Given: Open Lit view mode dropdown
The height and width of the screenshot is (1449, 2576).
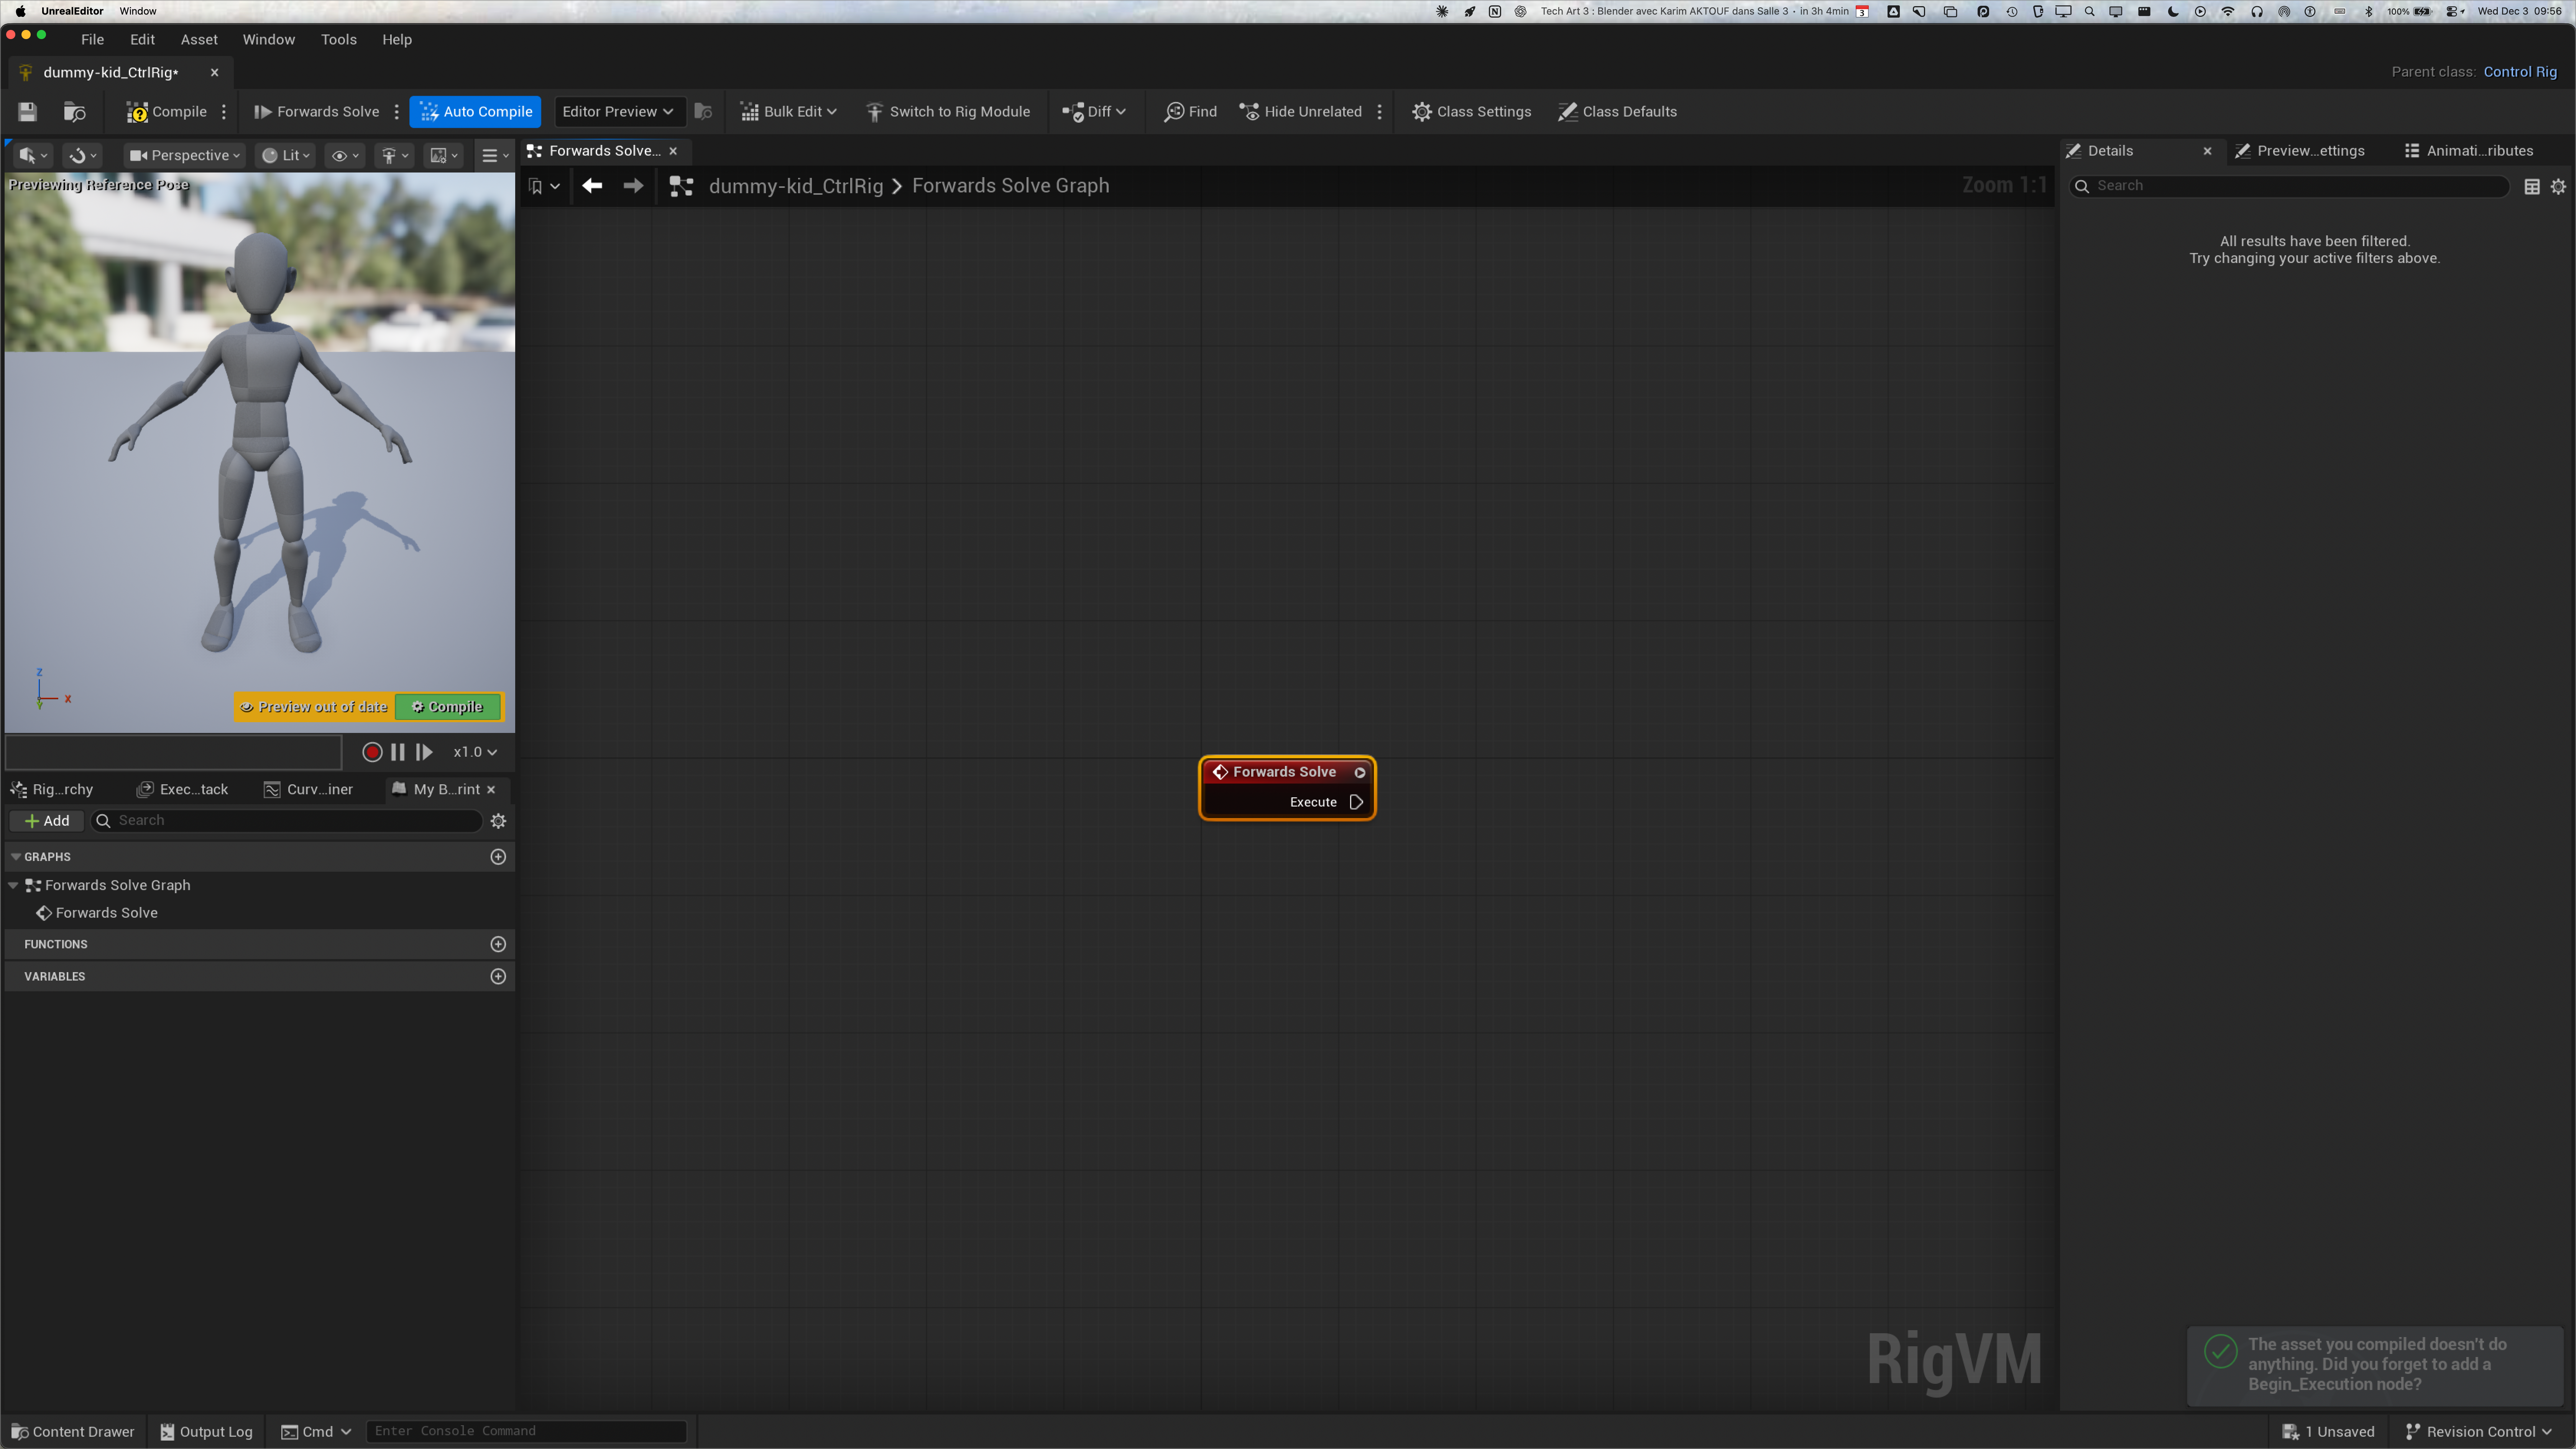Looking at the screenshot, I should click(286, 156).
